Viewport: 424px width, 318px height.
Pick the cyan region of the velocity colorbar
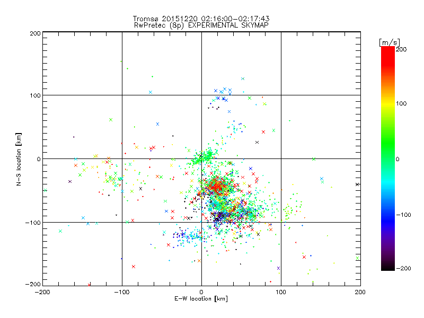click(x=388, y=181)
